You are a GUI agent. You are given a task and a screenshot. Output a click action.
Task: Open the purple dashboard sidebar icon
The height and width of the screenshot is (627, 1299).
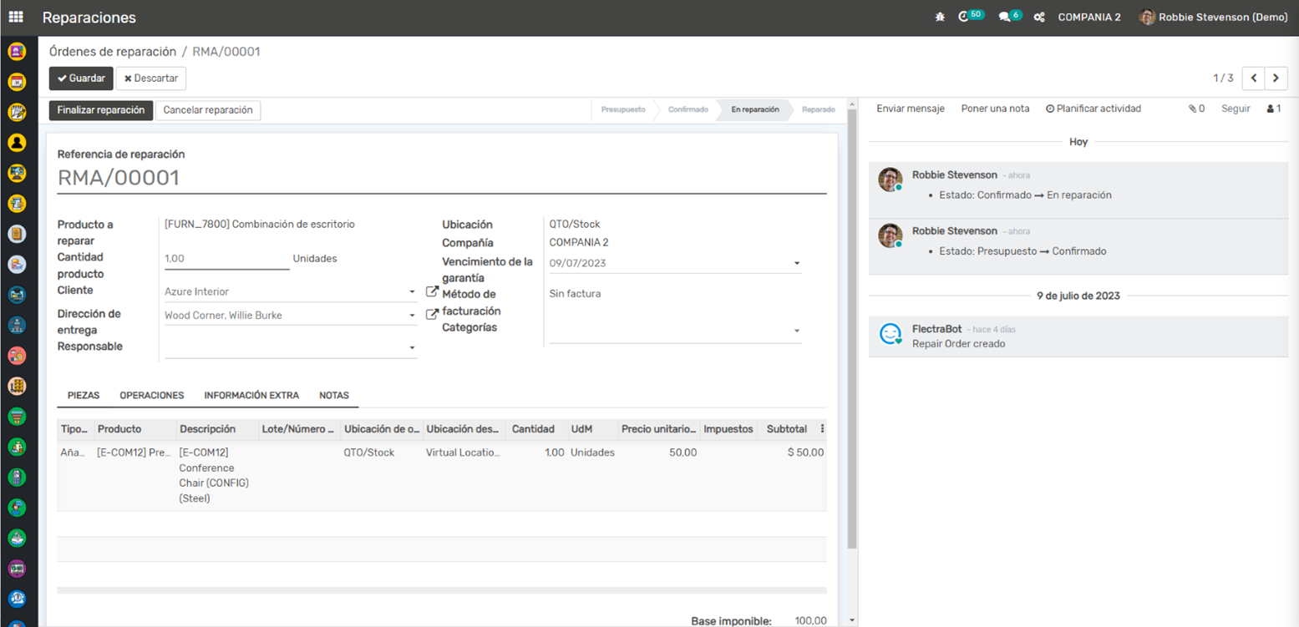tap(17, 569)
